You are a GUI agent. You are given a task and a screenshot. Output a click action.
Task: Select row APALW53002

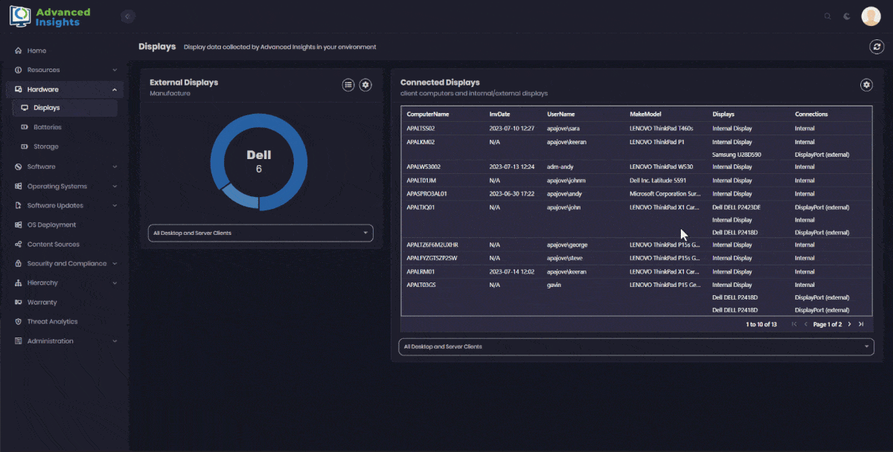pos(636,167)
